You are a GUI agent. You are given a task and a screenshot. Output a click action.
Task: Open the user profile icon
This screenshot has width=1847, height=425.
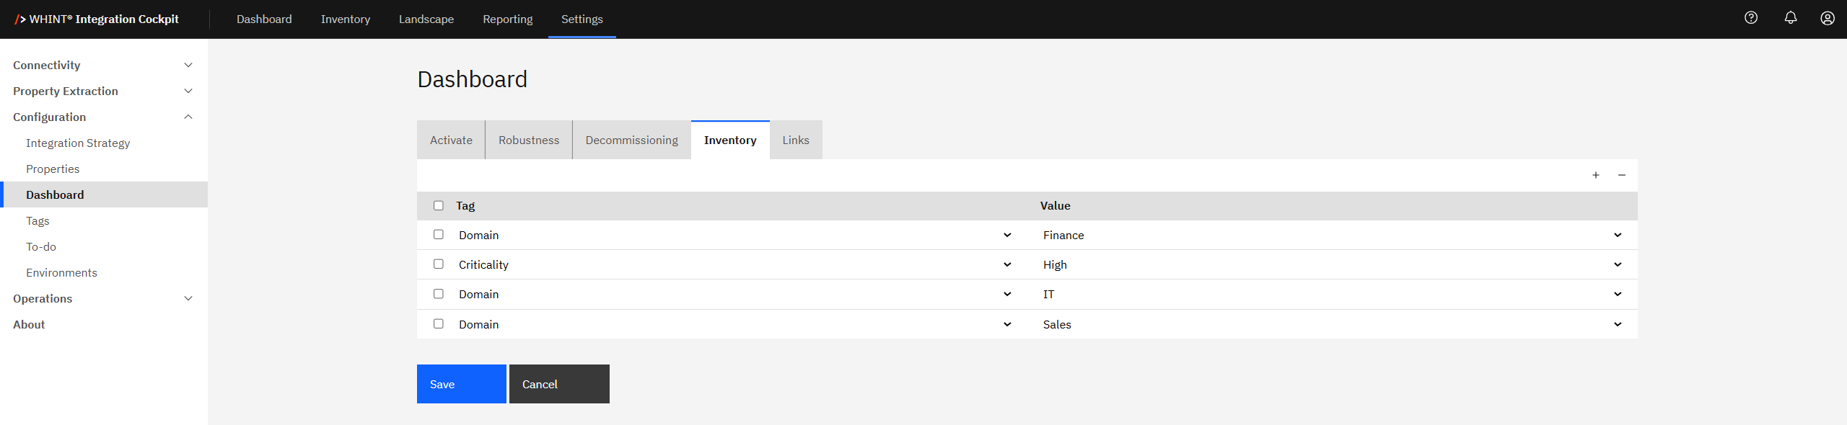click(x=1828, y=18)
